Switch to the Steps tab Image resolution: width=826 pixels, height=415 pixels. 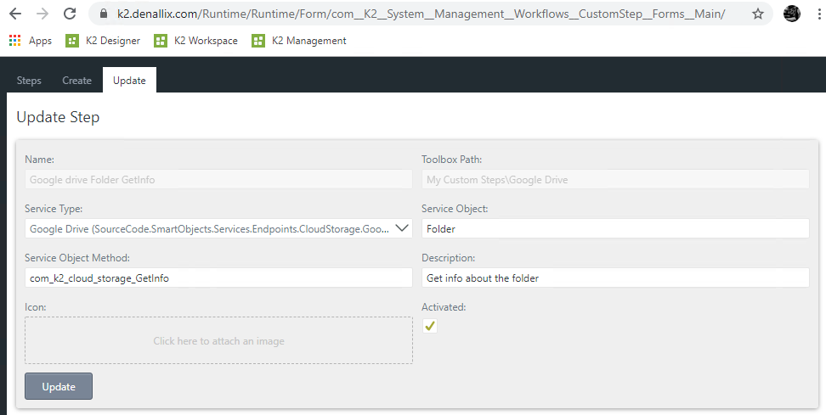[x=29, y=81]
